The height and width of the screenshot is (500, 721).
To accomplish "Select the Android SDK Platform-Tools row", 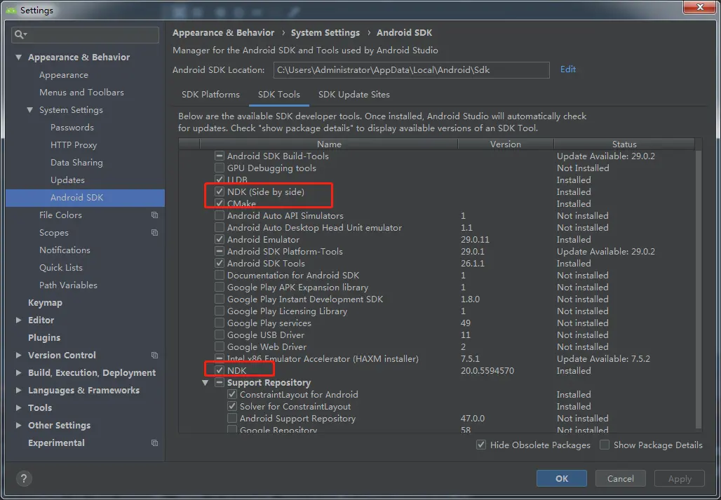I will click(x=437, y=251).
